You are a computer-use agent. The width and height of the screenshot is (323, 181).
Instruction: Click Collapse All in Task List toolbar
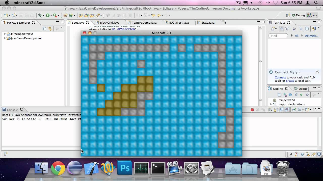(307, 29)
